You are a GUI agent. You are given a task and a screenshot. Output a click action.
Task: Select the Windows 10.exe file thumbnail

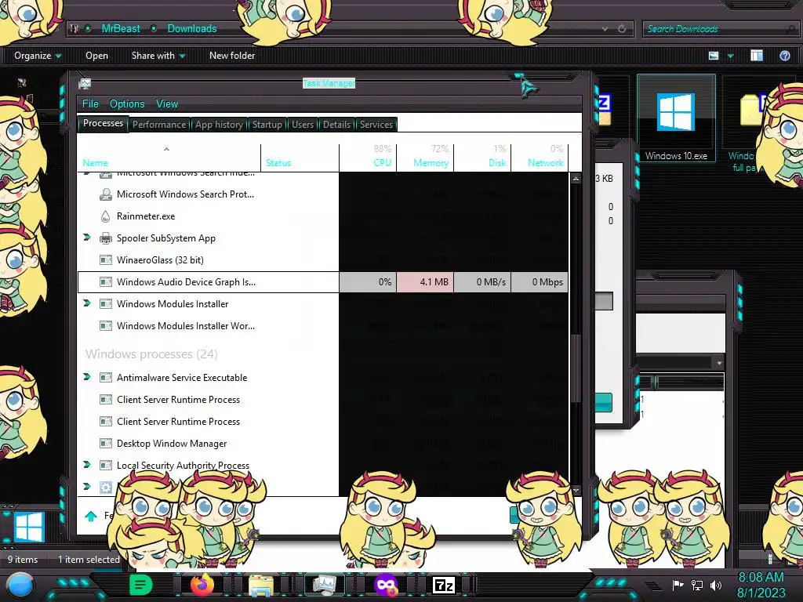676,118
